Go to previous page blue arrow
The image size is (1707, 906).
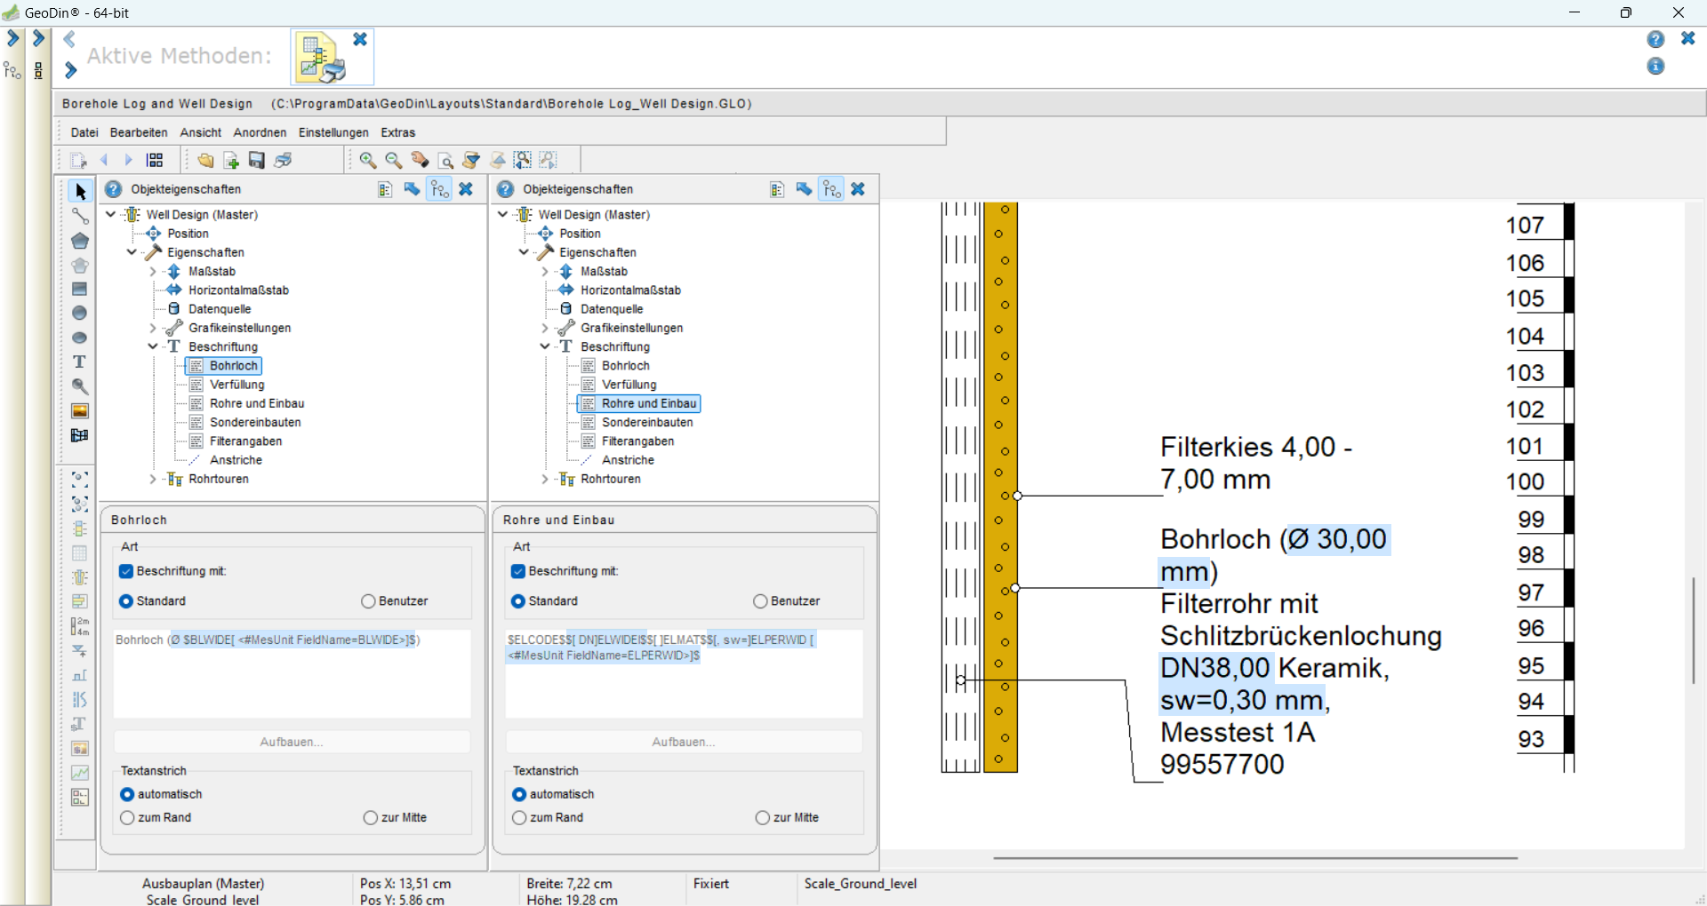(x=104, y=160)
